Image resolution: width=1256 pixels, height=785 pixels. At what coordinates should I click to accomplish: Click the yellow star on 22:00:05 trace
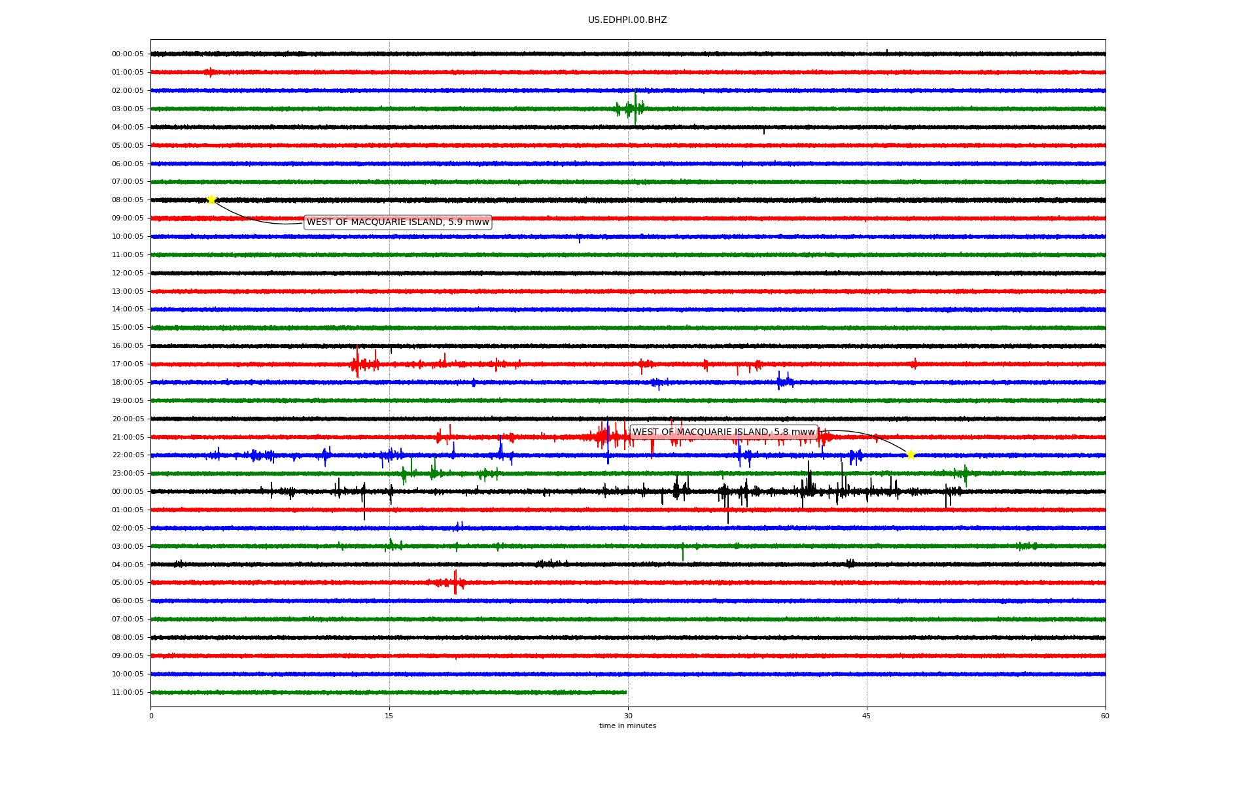tap(910, 455)
